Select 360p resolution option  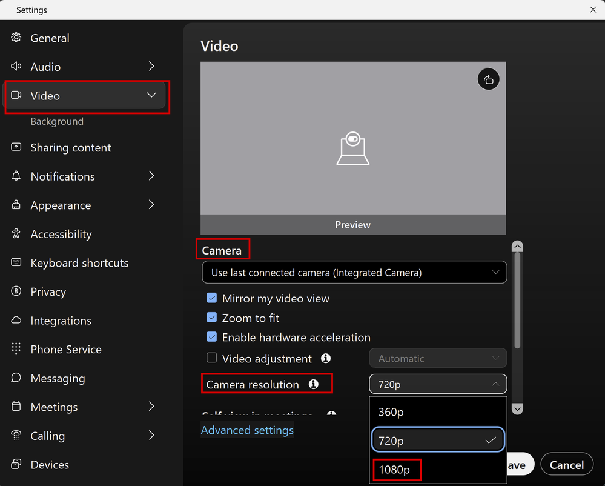pyautogui.click(x=438, y=412)
